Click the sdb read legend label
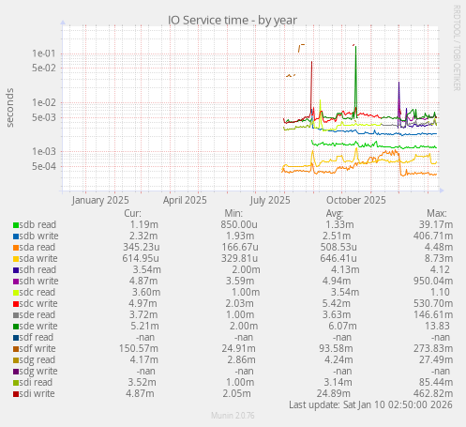The height and width of the screenshot is (427, 466). pyautogui.click(x=38, y=224)
